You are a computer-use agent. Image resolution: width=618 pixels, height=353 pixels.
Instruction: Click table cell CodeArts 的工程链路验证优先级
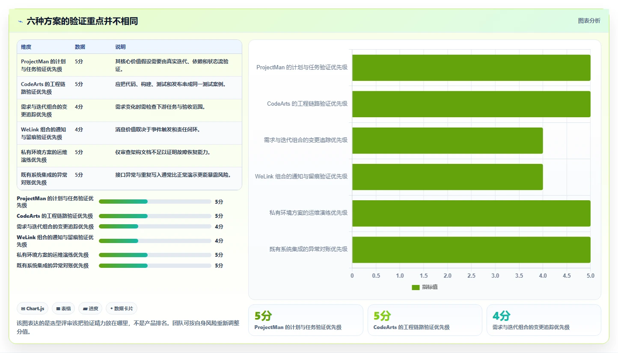point(43,88)
